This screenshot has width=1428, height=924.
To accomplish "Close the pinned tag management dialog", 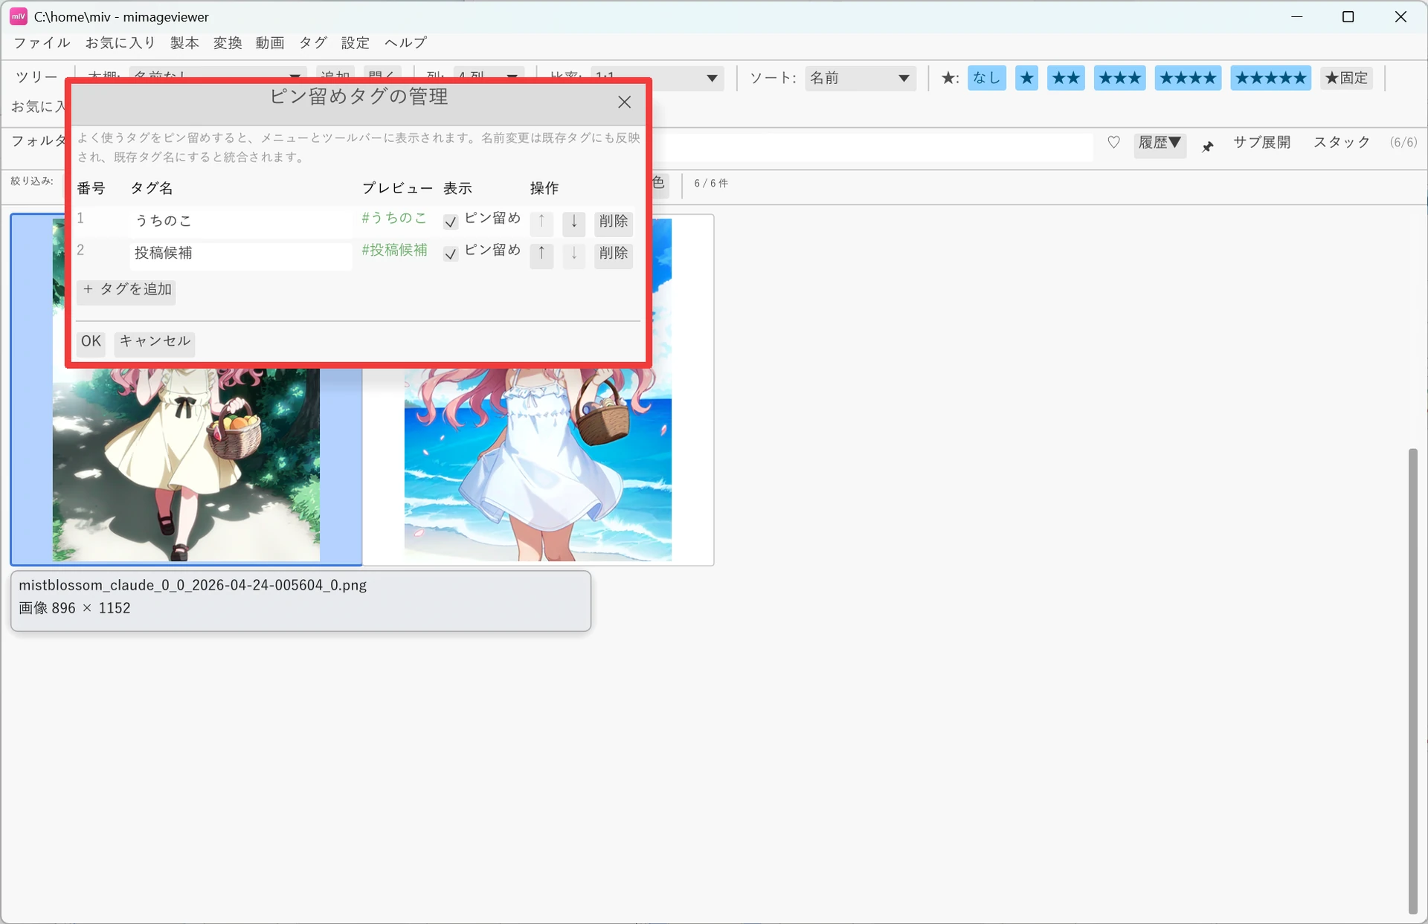I will tap(624, 103).
